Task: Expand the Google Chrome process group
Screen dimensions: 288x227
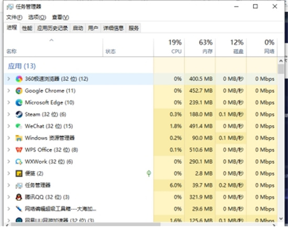Action: tap(8, 90)
